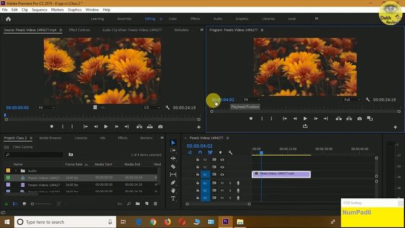Show hidden Source panel tabs chevron
The width and height of the screenshot is (405, 228).
pos(202,30)
